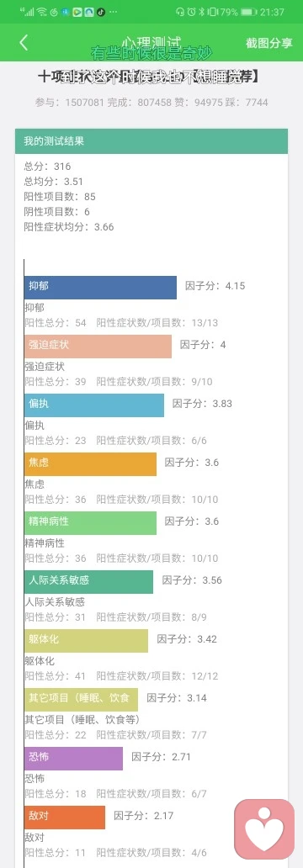The width and height of the screenshot is (303, 868).
Task: Select the purple 恐怖 bar
Action: click(74, 759)
